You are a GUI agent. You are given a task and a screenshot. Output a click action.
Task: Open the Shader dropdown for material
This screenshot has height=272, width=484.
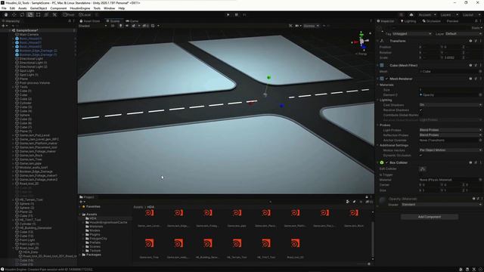(442, 205)
